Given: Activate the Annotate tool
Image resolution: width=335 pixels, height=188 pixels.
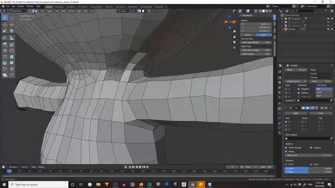Looking at the screenshot, I should click(x=5, y=38).
